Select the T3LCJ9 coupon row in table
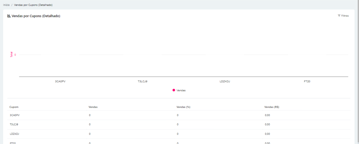The height and width of the screenshot is (144, 359). 14,124
